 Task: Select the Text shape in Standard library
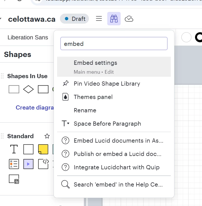(x=14, y=149)
